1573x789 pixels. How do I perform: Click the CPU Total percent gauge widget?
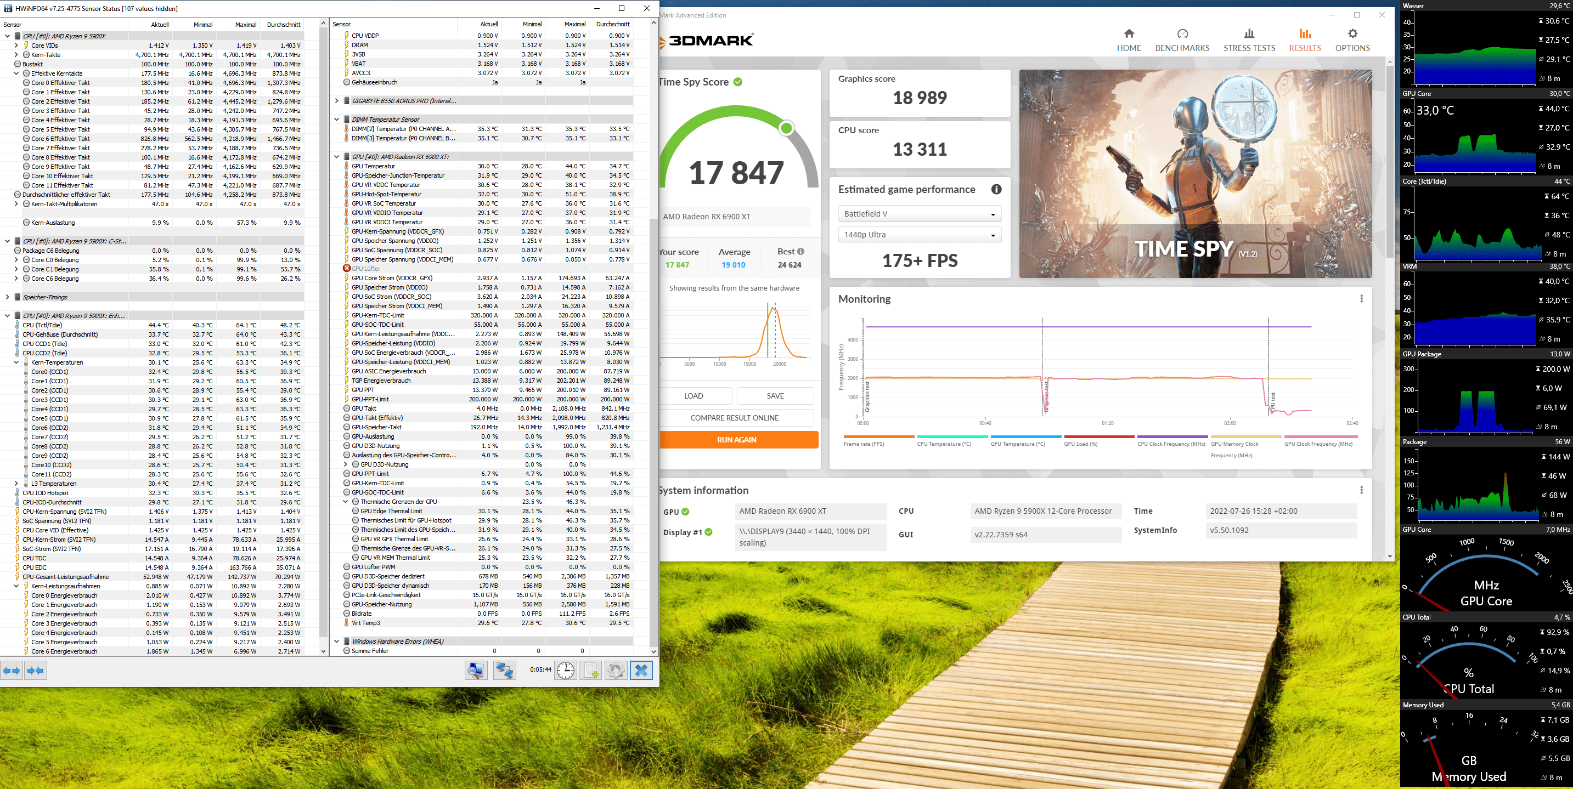[x=1486, y=656]
